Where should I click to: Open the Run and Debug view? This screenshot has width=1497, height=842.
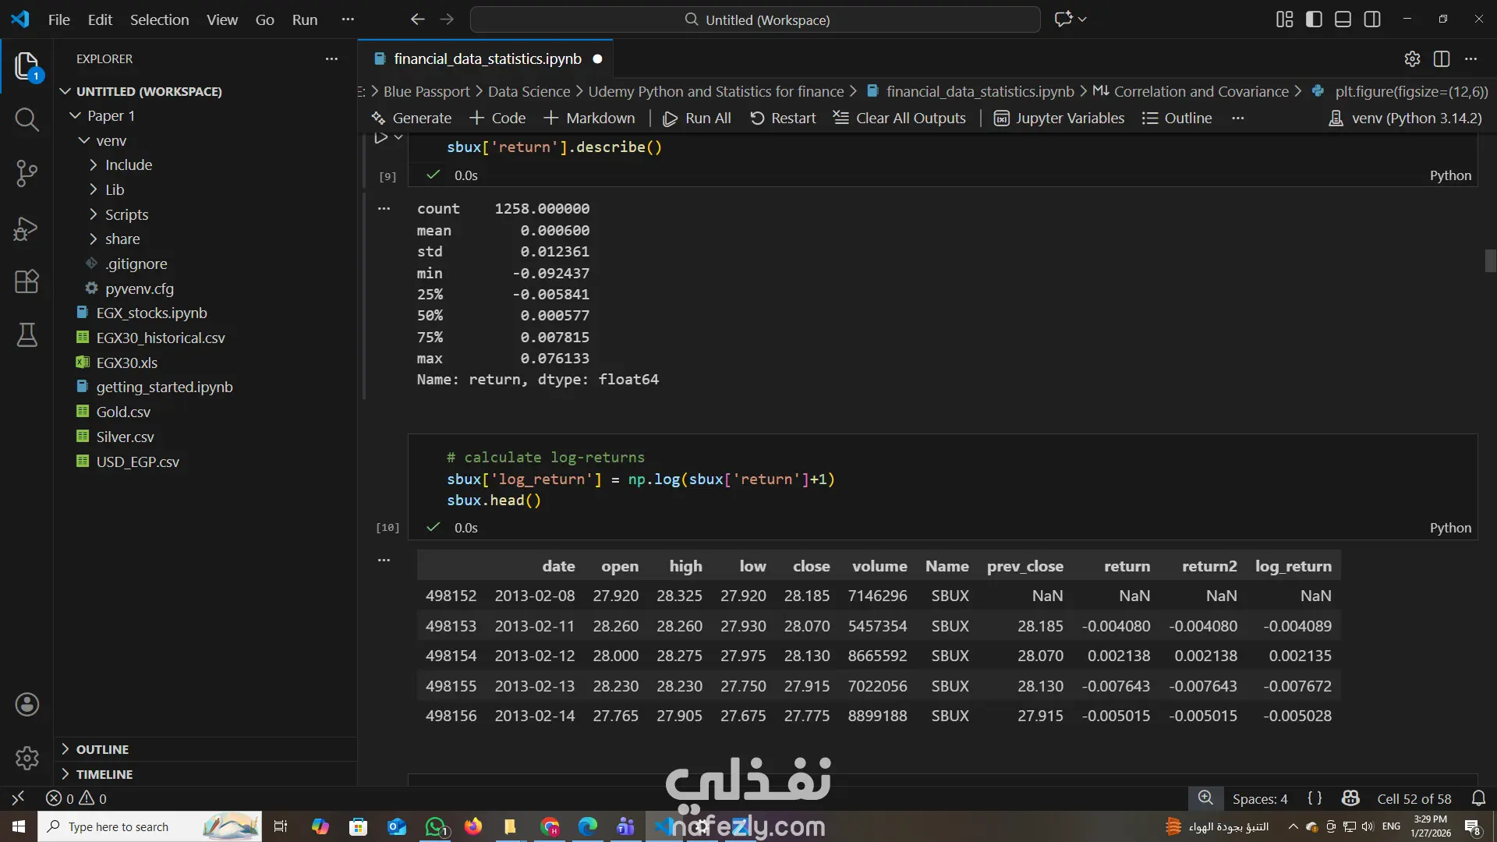coord(27,228)
